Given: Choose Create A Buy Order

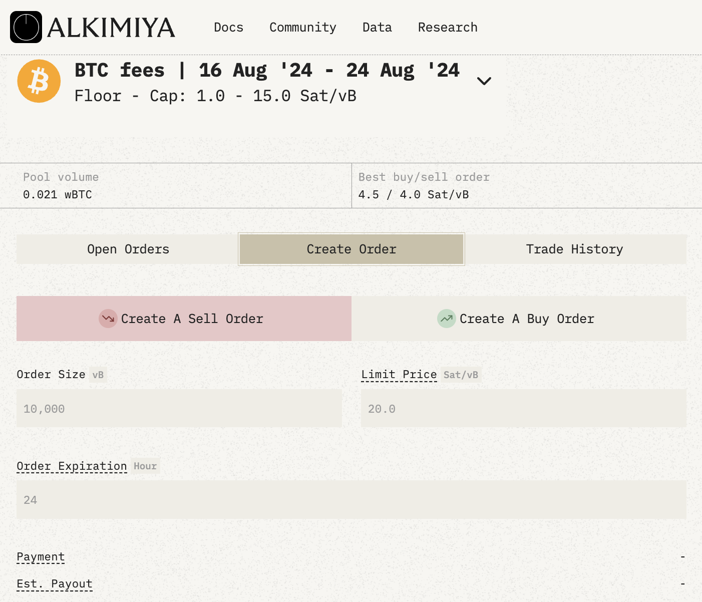Looking at the screenshot, I should (x=519, y=319).
